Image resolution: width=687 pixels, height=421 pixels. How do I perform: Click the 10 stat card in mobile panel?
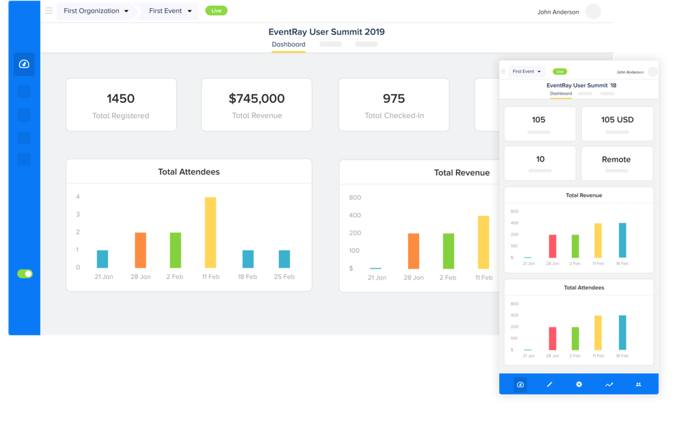[540, 163]
